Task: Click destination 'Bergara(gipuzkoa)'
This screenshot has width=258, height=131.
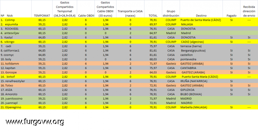Action: point(193,51)
